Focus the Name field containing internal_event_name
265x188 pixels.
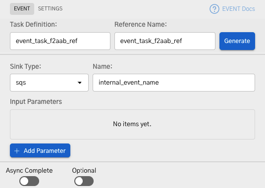click(x=174, y=83)
